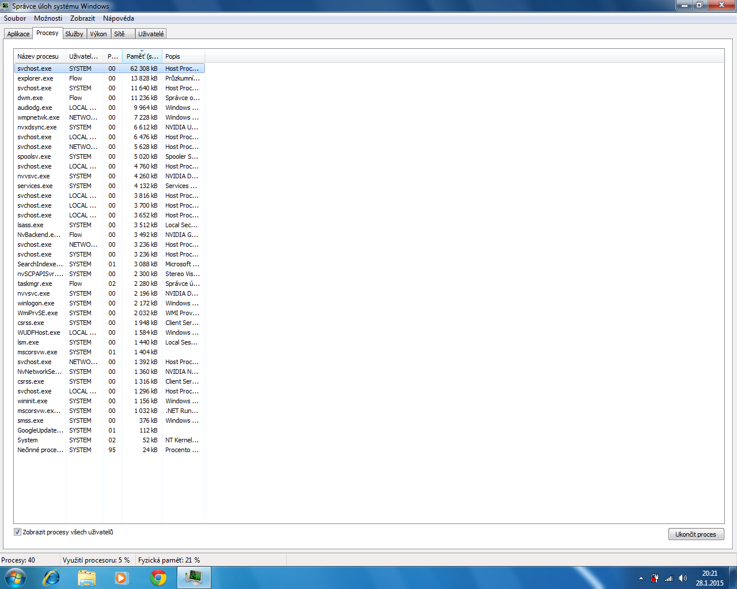Select the wininit.exe process

109,401
